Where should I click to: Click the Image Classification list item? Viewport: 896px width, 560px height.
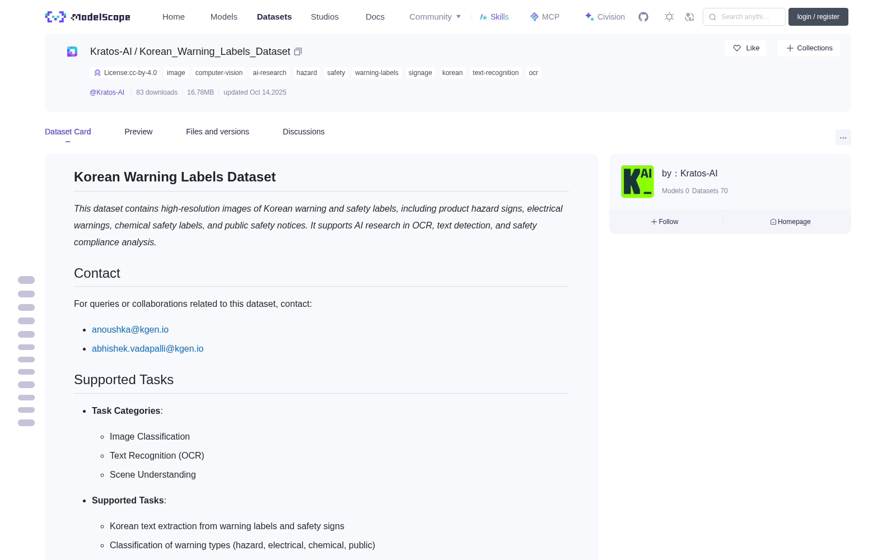150,437
